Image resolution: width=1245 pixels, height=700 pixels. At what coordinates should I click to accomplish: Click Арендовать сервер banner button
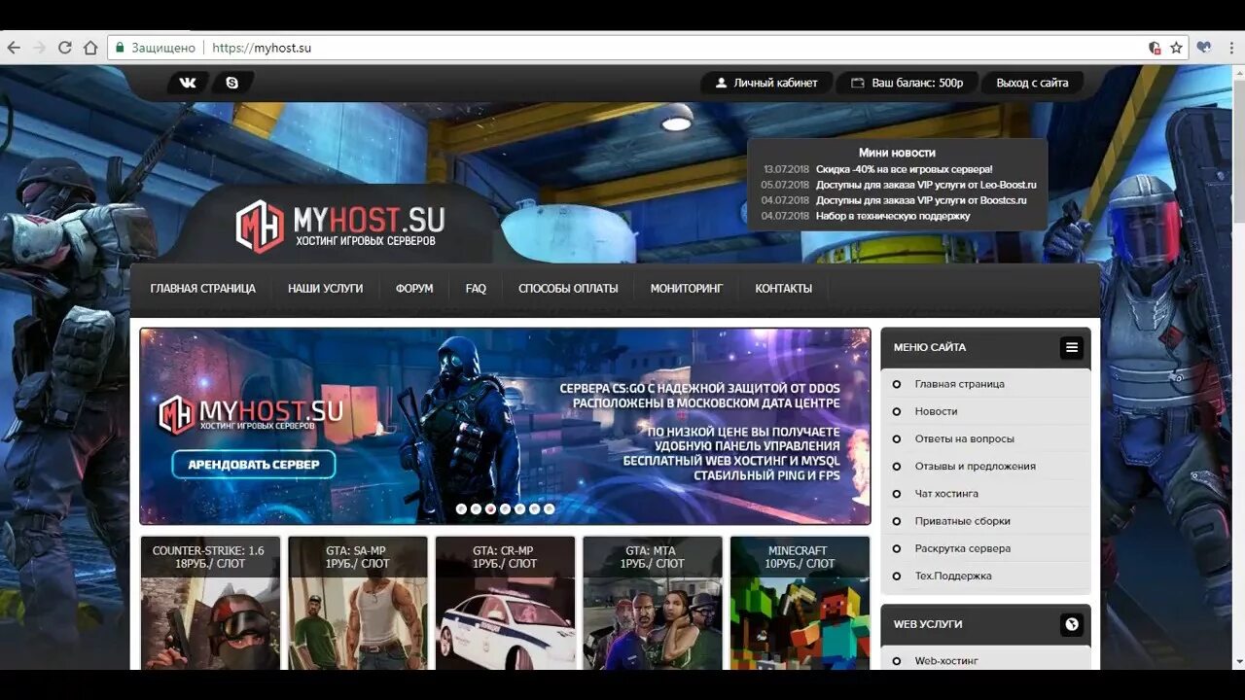pos(254,465)
